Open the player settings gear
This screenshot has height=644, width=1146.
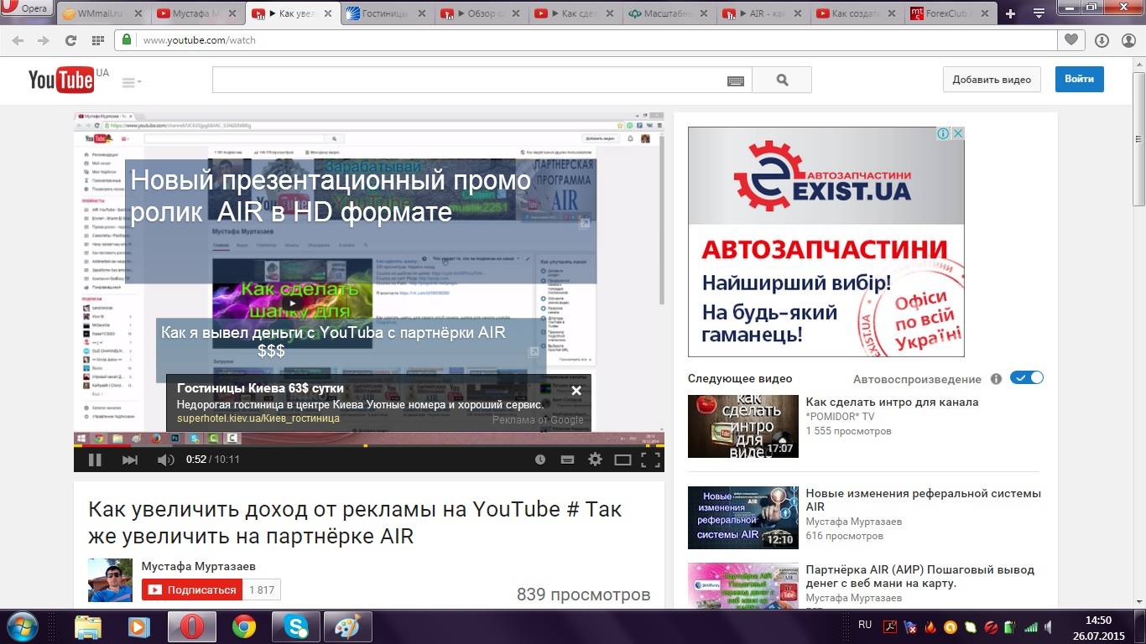tap(595, 460)
